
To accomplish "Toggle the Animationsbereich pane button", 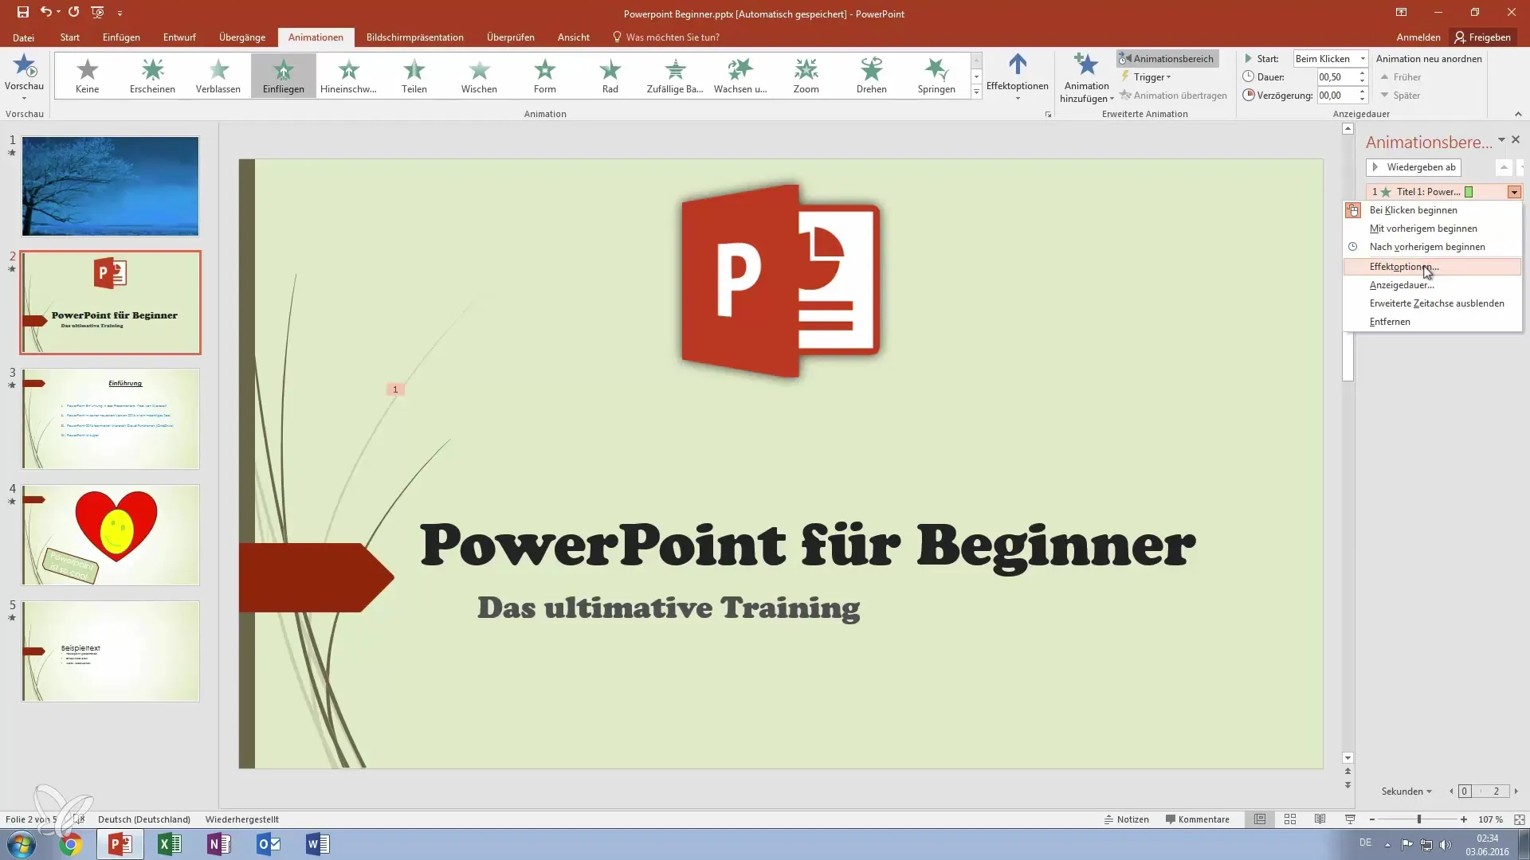I will 1167,58.
